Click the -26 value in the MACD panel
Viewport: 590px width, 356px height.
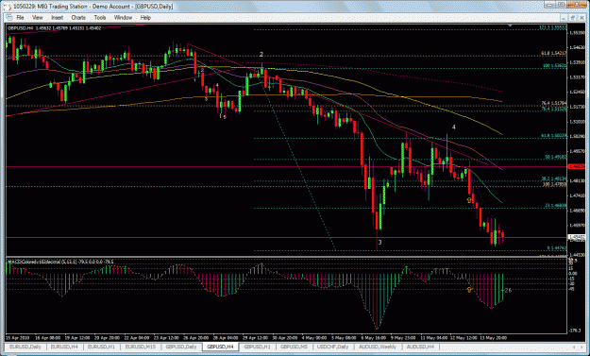(x=508, y=290)
